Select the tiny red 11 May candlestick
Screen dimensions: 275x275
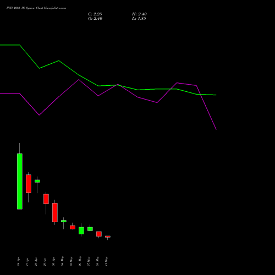click(x=108, y=237)
